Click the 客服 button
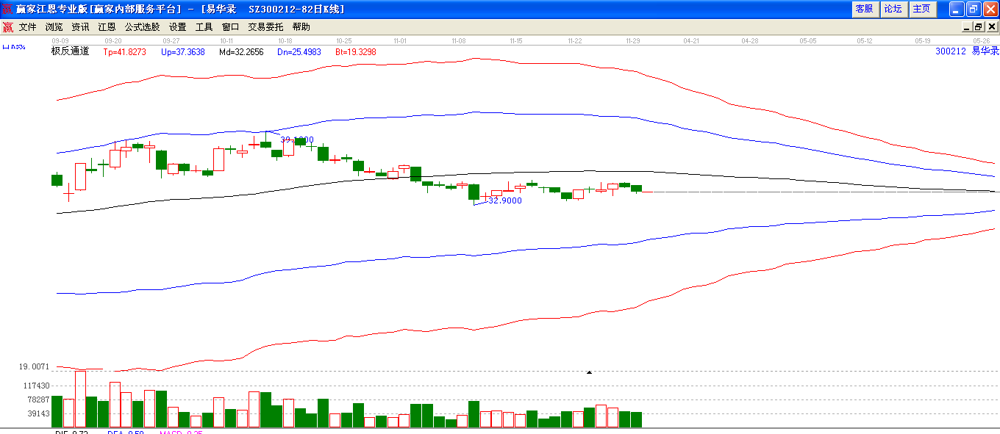Image resolution: width=1000 pixels, height=434 pixels. [x=865, y=9]
